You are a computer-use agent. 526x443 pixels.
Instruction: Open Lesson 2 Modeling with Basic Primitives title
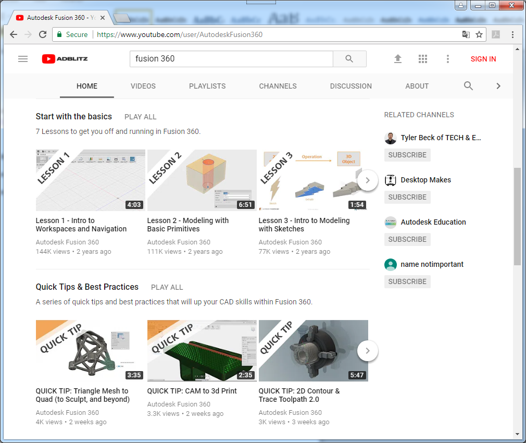(x=188, y=225)
